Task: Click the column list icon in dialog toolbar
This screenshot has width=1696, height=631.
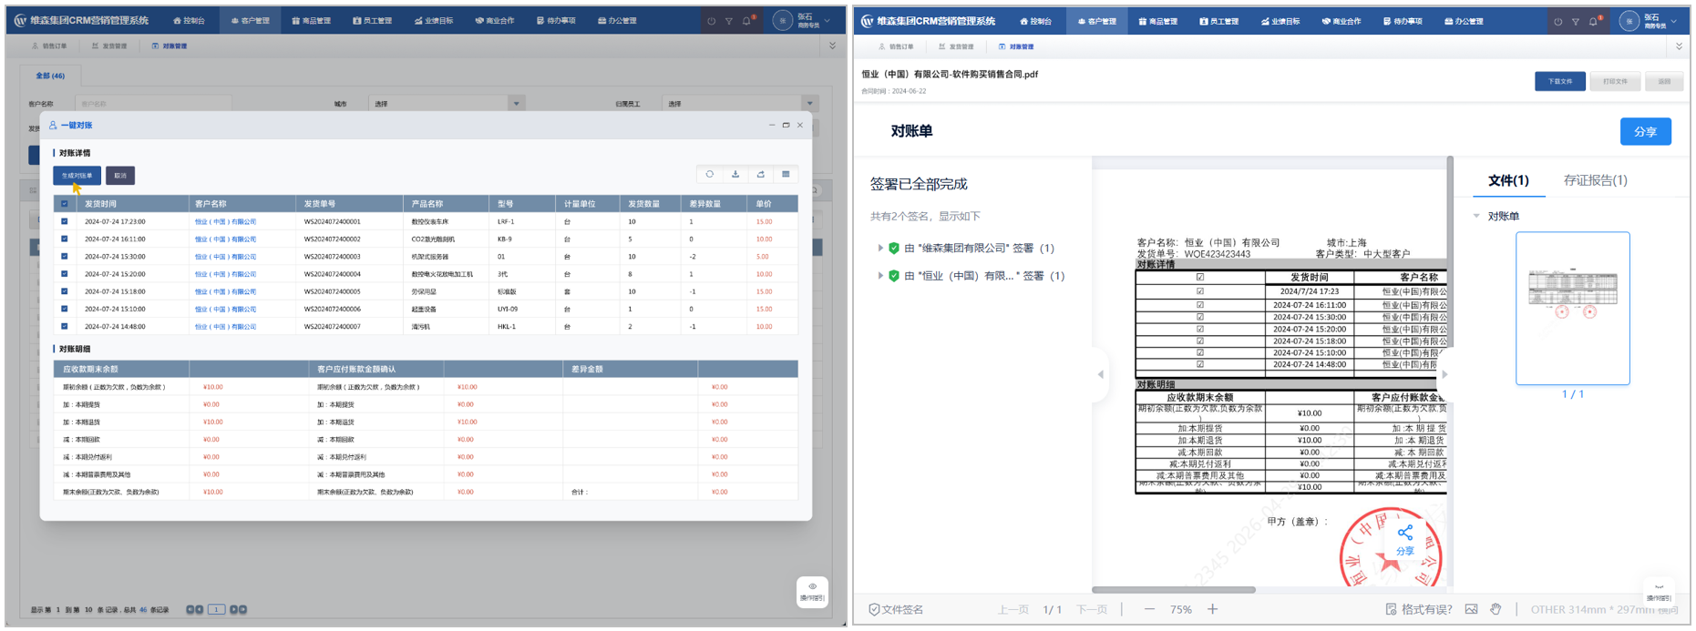Action: coord(786,175)
